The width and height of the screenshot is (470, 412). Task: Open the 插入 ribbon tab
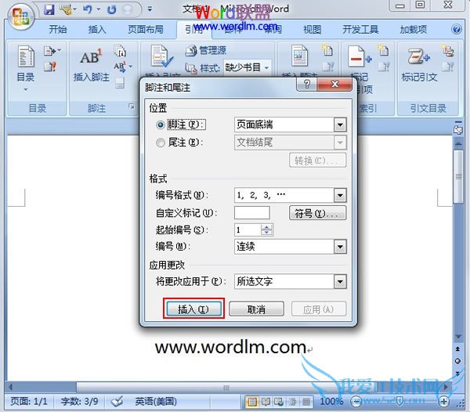point(97,29)
